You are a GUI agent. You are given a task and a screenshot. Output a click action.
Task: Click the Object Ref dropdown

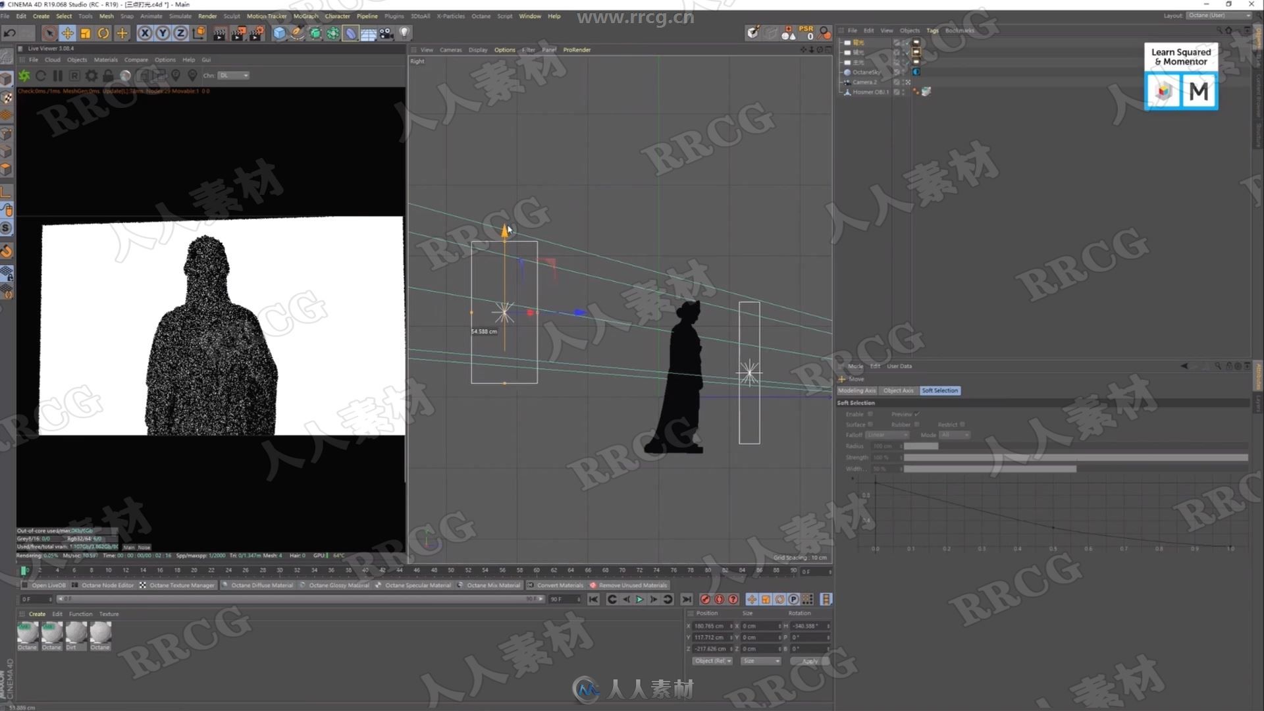pyautogui.click(x=710, y=661)
